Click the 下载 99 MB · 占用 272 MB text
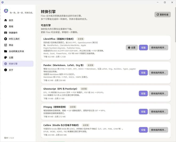176x142 pixels. 54,117
